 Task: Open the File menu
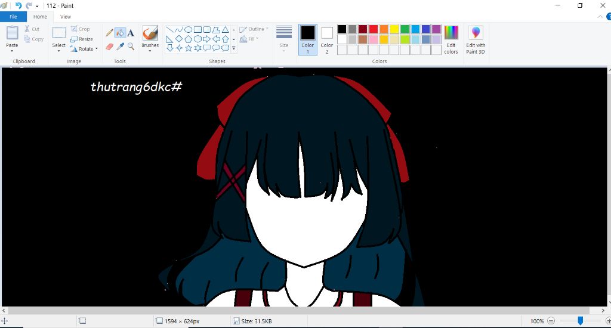coord(13,17)
